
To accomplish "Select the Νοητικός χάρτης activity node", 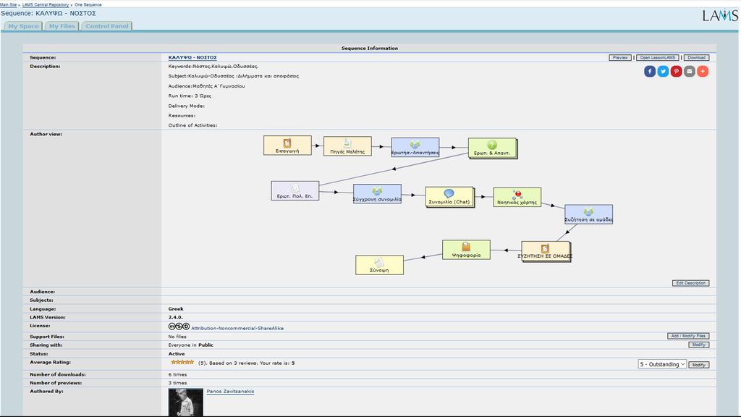I will coord(517,197).
